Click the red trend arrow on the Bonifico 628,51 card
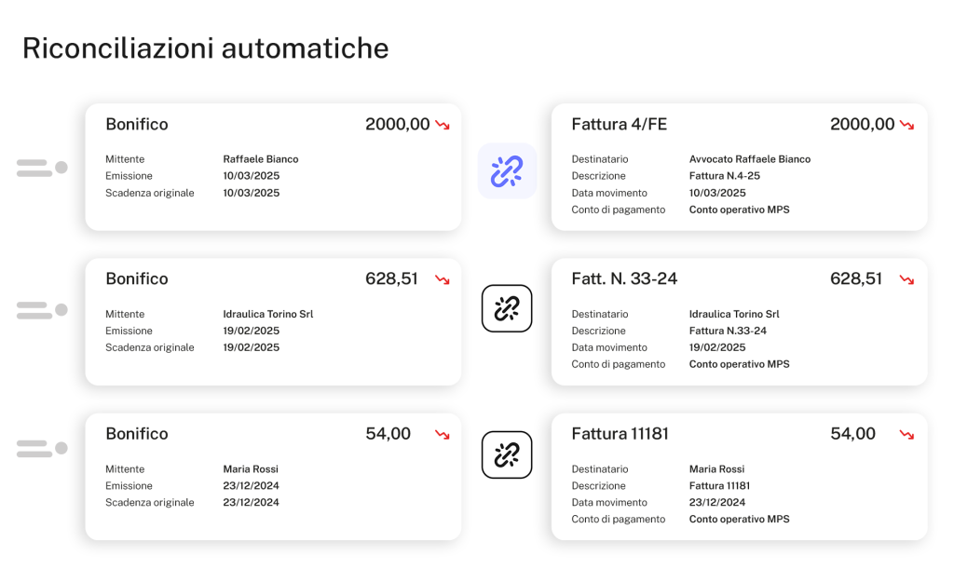This screenshot has height=569, width=954. (x=443, y=279)
